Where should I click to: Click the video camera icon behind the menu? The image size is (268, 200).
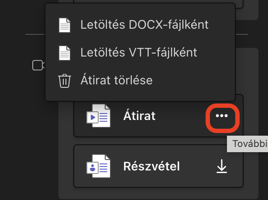click(x=38, y=65)
